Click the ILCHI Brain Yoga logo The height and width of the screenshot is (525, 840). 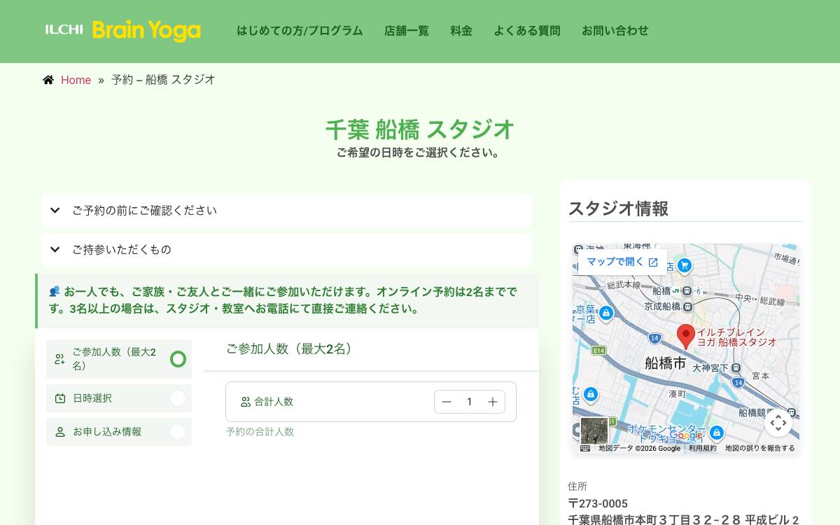click(x=123, y=30)
